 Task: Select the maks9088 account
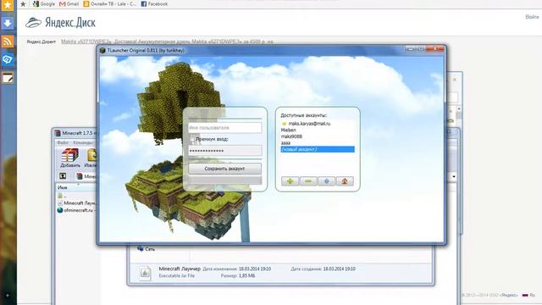[x=318, y=136]
